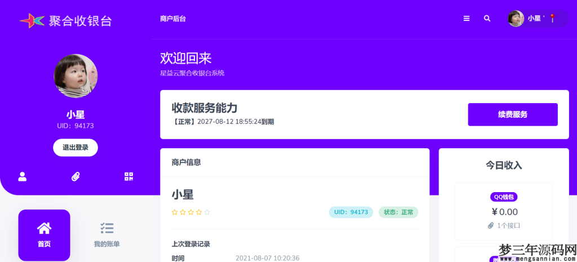Image resolution: width=577 pixels, height=262 pixels.
Task: Open the user profile person icon
Action: tap(23, 176)
